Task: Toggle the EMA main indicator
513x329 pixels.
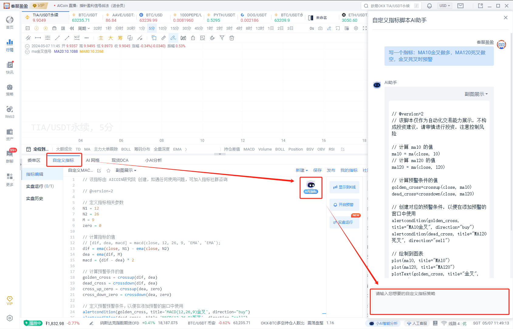Action: pos(177,149)
